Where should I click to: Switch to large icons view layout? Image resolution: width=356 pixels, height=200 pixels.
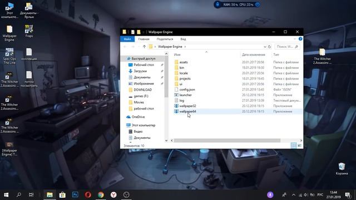pos(299,146)
